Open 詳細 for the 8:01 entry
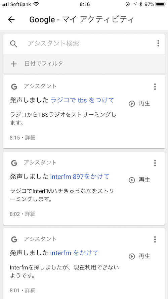 tap(30, 290)
